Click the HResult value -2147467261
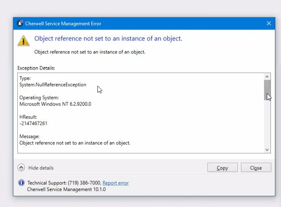The image size is (281, 207). (34, 123)
